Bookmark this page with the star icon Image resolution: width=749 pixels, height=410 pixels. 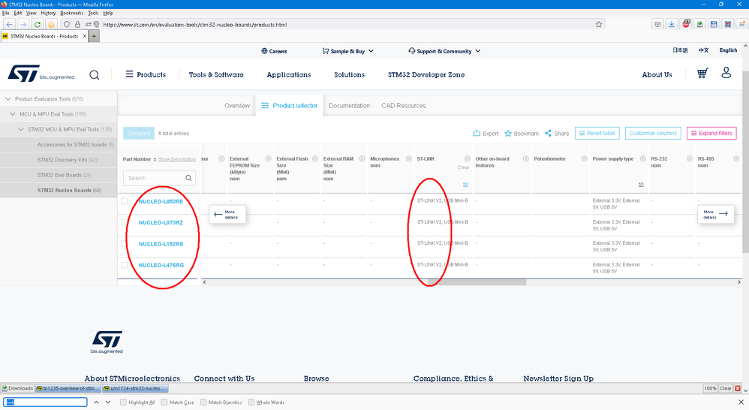pos(599,24)
